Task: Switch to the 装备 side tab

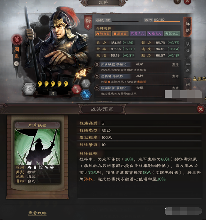Action: 188,47
